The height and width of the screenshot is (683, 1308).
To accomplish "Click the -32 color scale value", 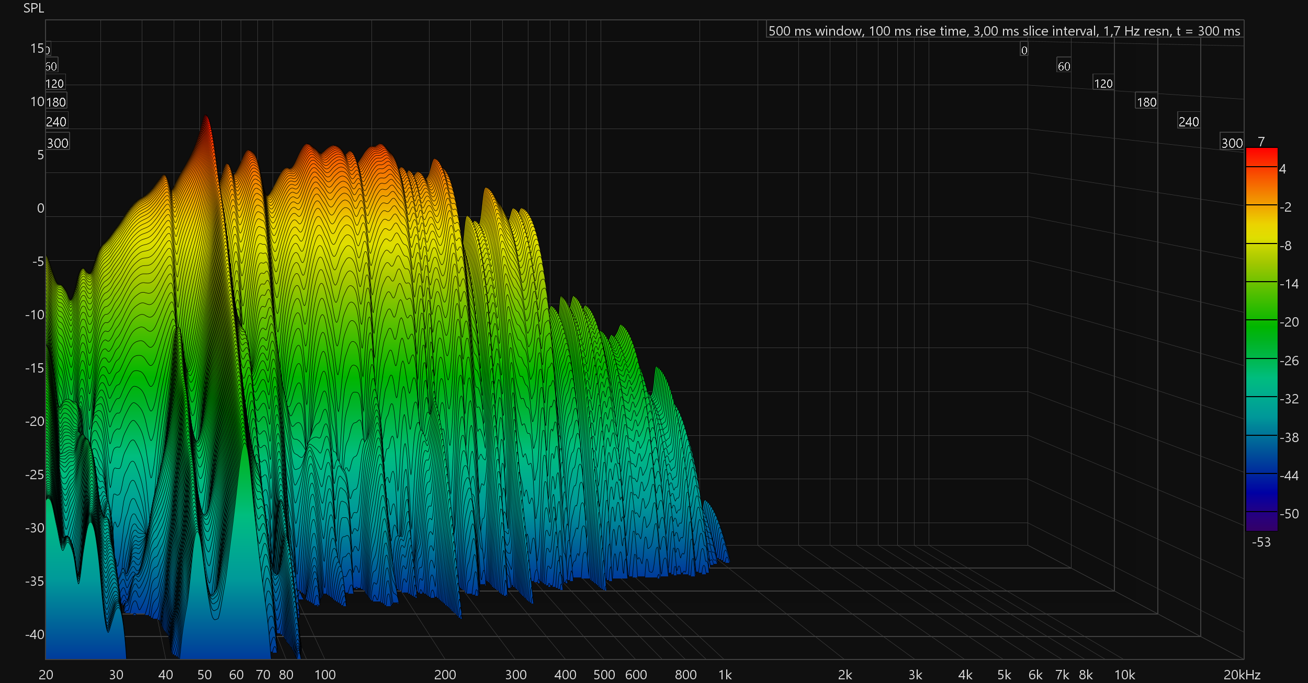I will (1289, 399).
